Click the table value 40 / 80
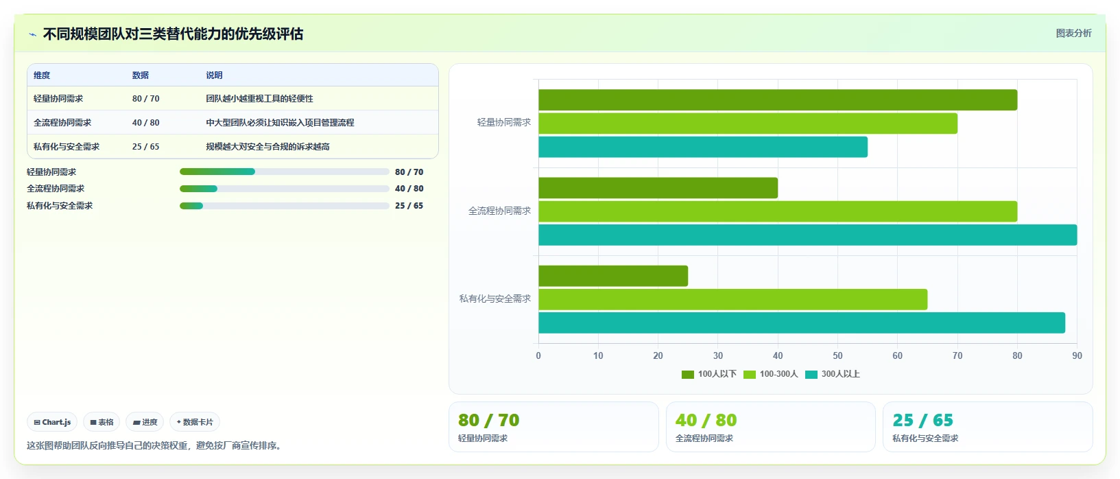Image resolution: width=1120 pixels, height=479 pixels. point(145,123)
